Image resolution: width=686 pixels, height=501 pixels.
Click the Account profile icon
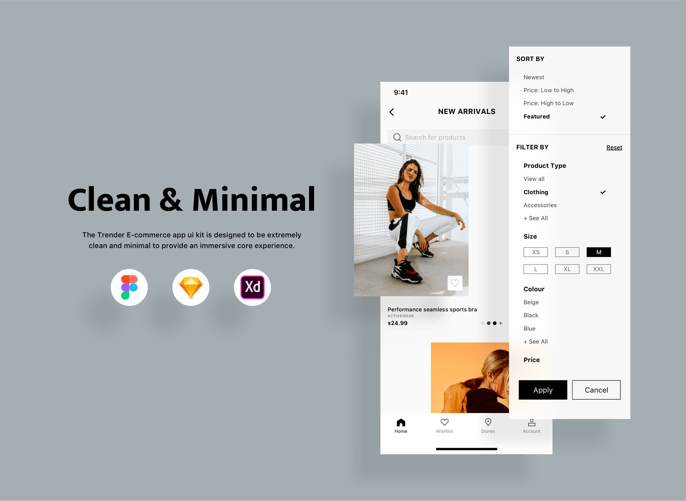(x=531, y=422)
